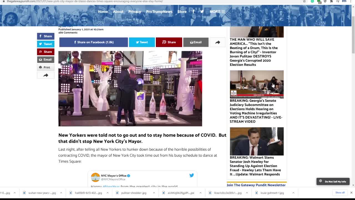Open the 489 Comments link
This screenshot has height=200, width=355.
pyautogui.click(x=68, y=32)
